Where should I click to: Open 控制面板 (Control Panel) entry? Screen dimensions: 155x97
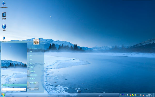32,71
